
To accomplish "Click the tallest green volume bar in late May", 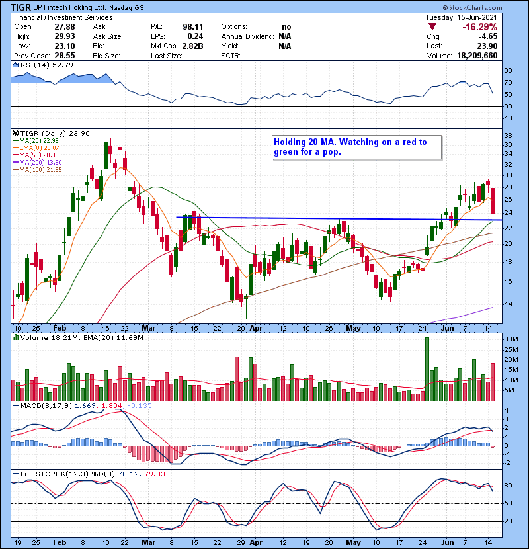I will (427, 369).
